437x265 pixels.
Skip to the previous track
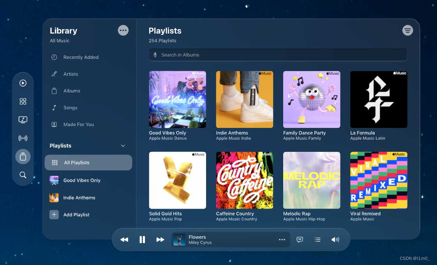click(x=124, y=239)
